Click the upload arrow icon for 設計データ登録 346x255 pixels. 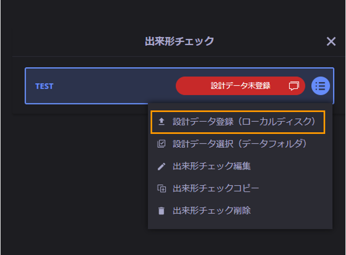pos(162,122)
